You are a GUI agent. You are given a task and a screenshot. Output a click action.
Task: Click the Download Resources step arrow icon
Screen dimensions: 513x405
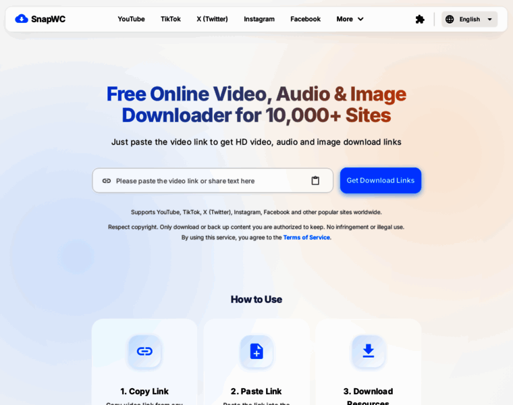point(369,352)
